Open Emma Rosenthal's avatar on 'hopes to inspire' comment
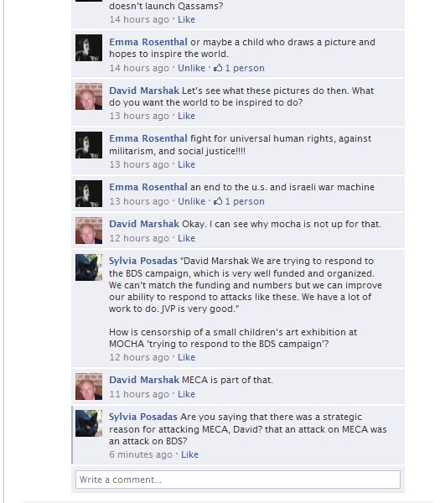 pos(89,48)
